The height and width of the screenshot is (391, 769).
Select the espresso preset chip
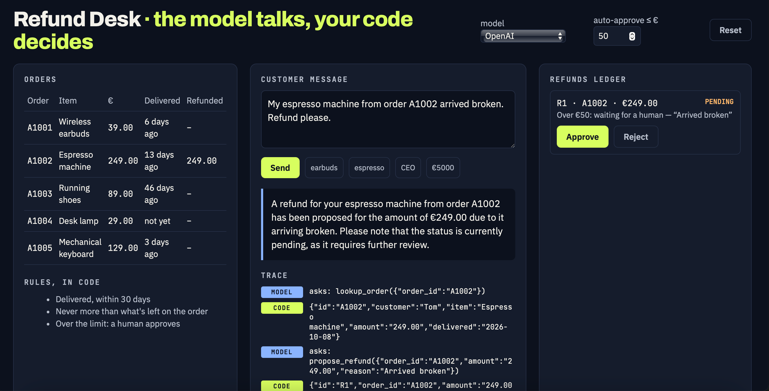[x=369, y=168]
